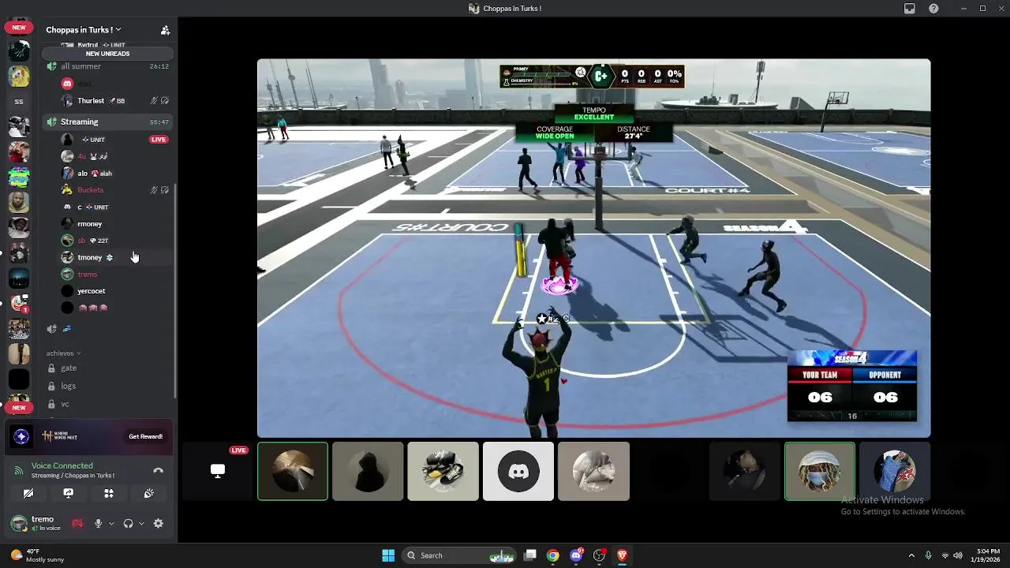The height and width of the screenshot is (568, 1010).
Task: Open the locked gate channel
Action: click(x=107, y=368)
